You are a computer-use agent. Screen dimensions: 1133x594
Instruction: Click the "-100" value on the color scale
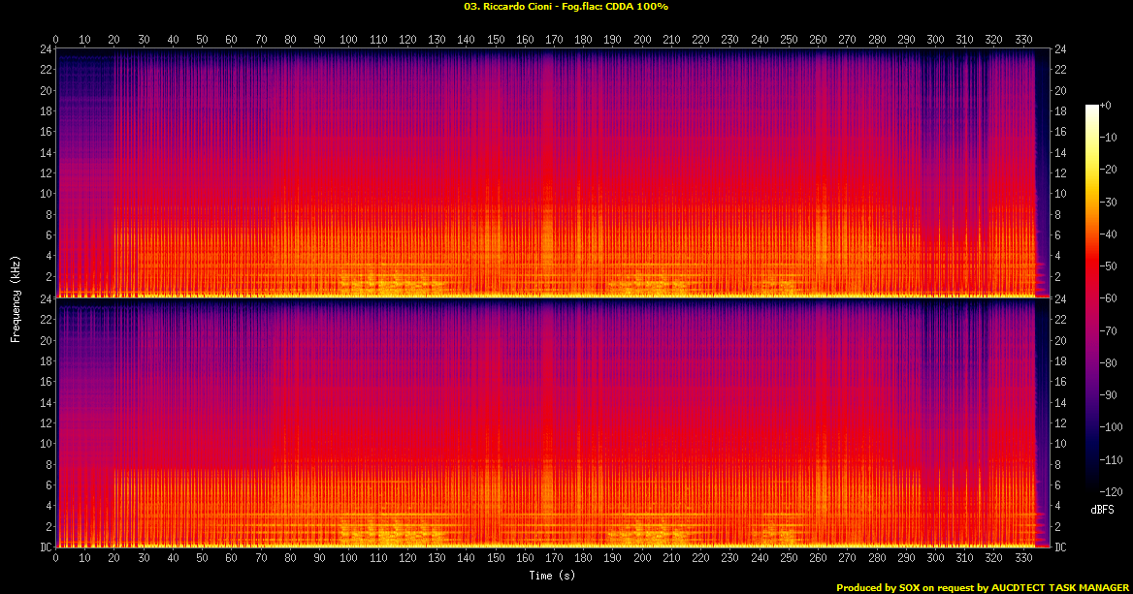(1112, 427)
